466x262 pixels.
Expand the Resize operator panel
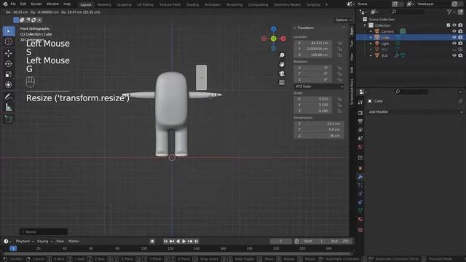coord(44,231)
